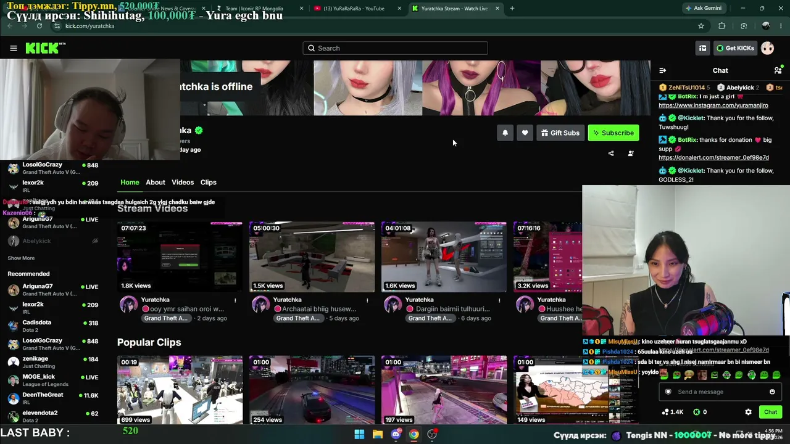790x444 pixels.
Task: Open Windows Start menu
Action: (359, 434)
